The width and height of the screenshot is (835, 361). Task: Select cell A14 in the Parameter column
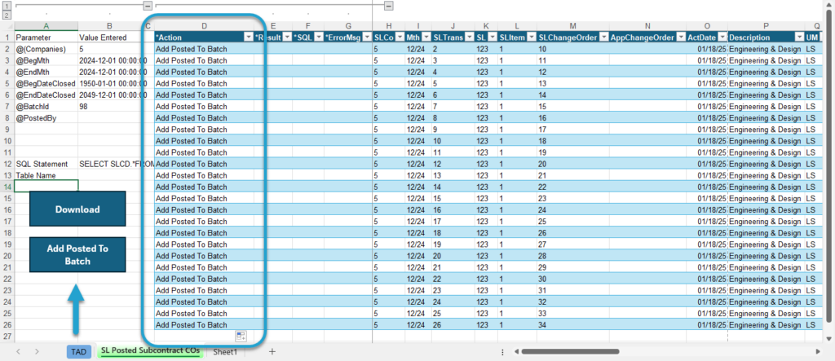click(x=46, y=187)
